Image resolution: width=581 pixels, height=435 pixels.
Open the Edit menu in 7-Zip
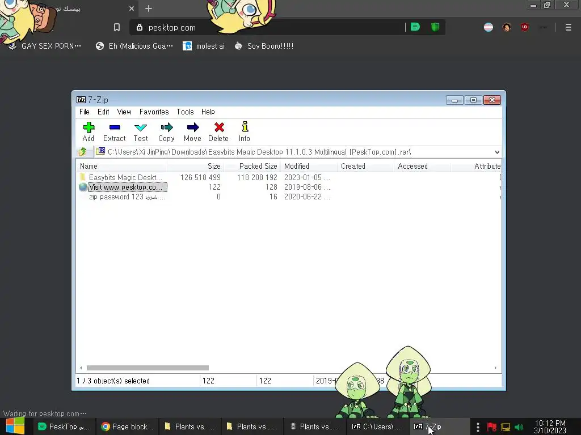coord(103,112)
